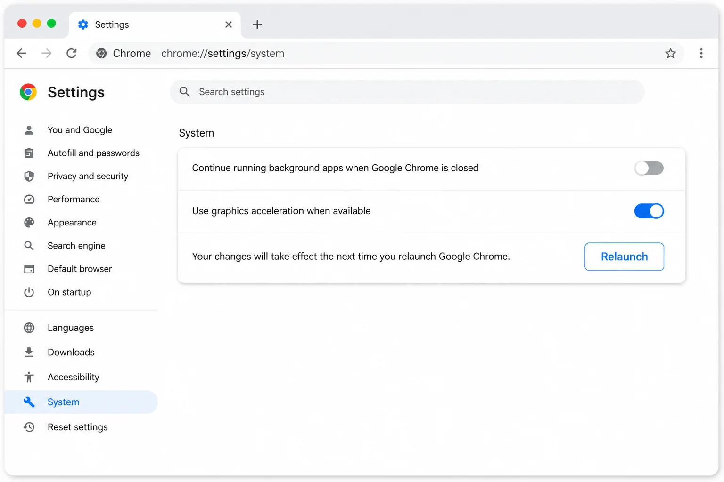Open Default browser settings

tap(81, 269)
